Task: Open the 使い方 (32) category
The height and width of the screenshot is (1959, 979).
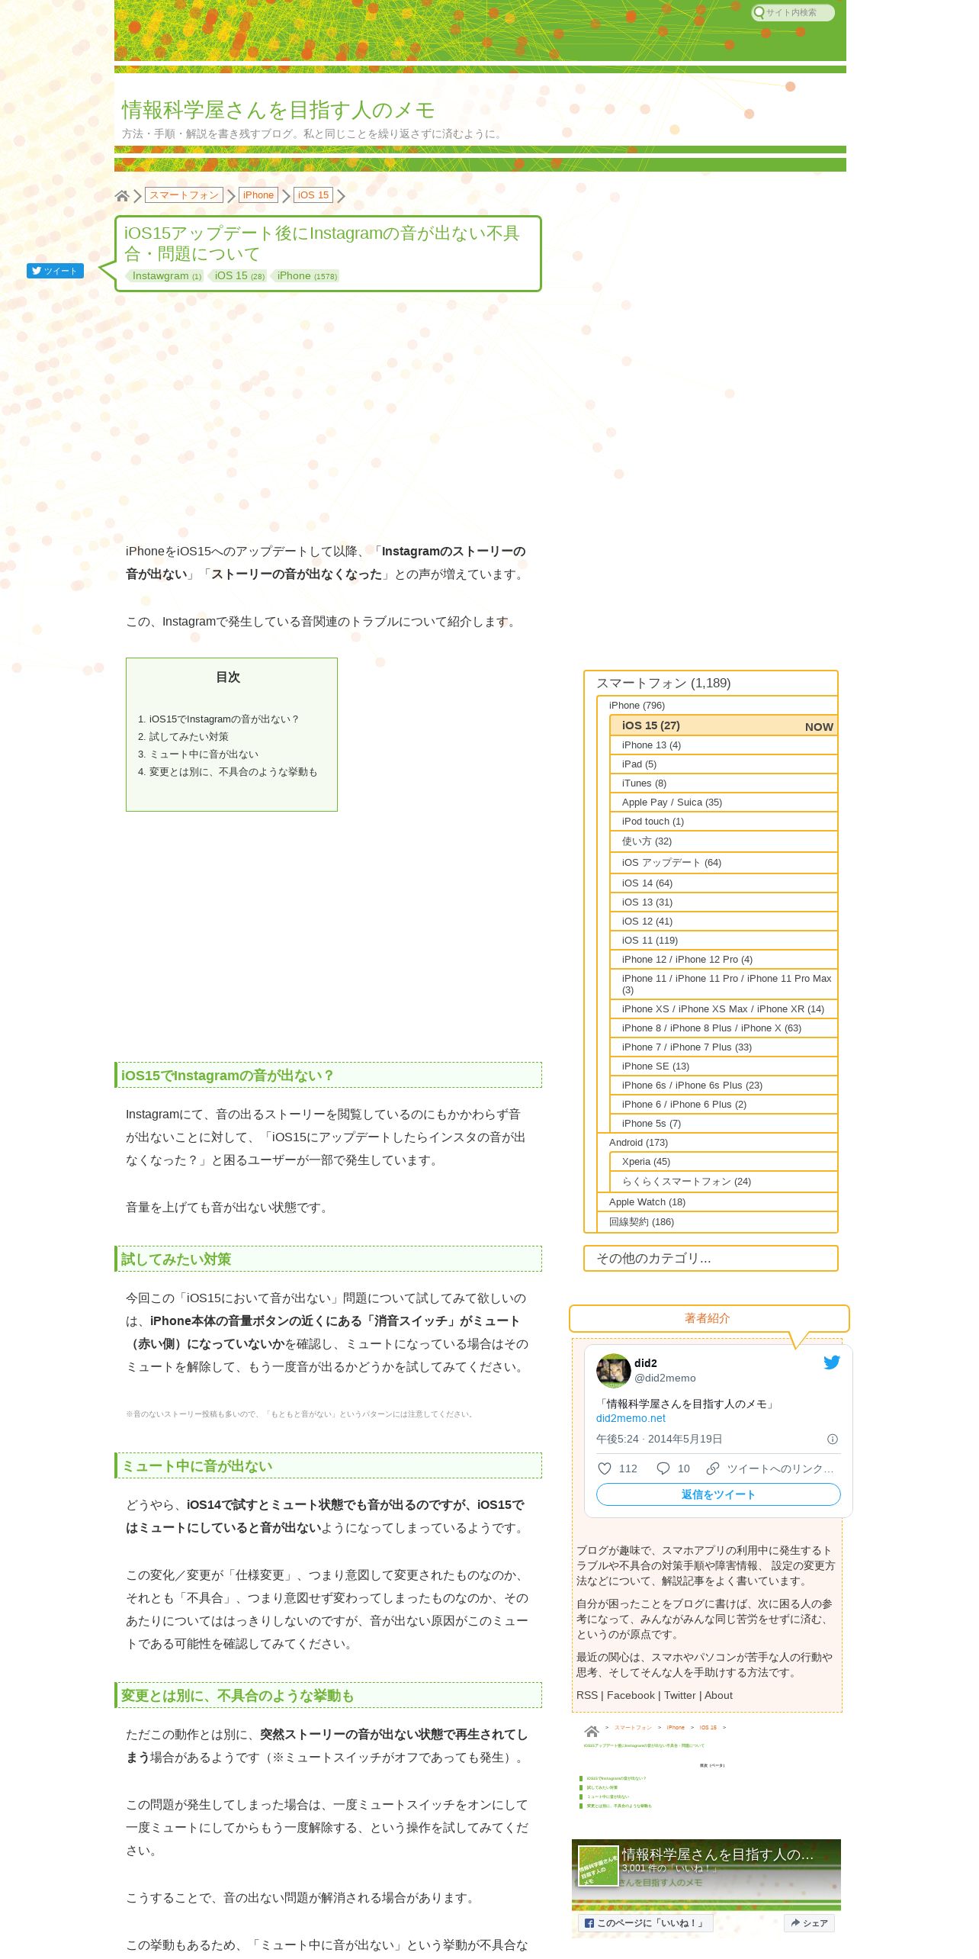Action: [724, 841]
